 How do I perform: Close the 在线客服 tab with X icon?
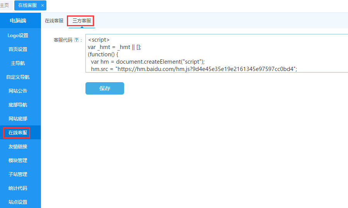coord(43,5)
